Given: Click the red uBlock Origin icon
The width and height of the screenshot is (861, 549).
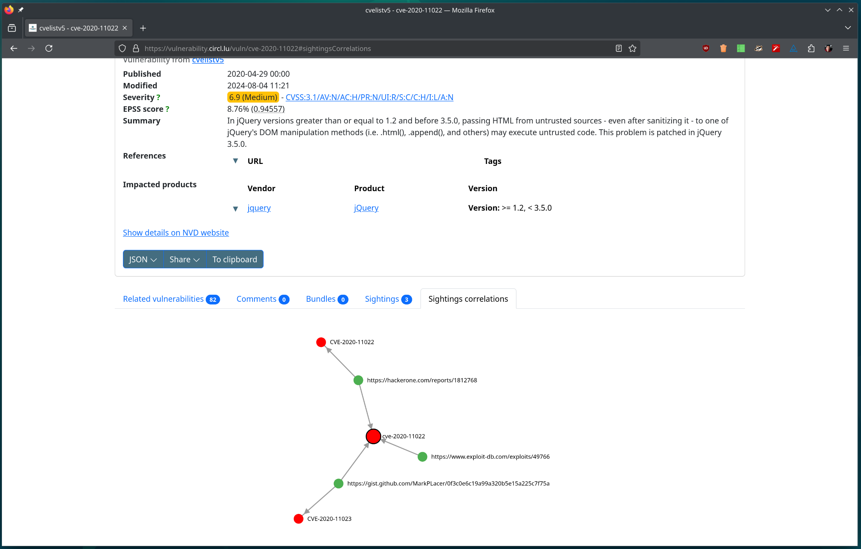Looking at the screenshot, I should tap(706, 48).
